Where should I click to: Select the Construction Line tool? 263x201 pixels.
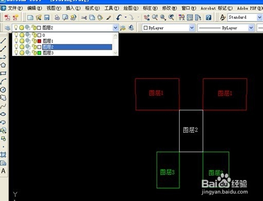(3, 49)
